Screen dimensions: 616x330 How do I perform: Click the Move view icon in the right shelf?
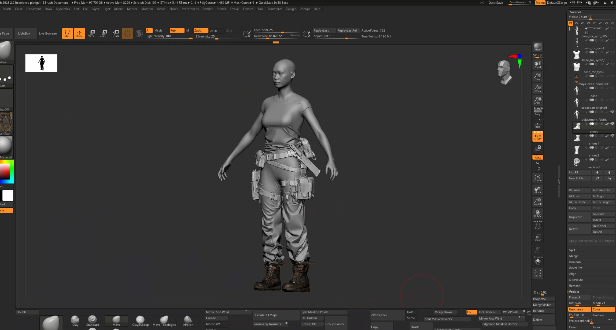[x=538, y=190]
